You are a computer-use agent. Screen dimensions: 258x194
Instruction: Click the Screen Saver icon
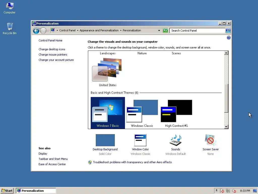[211, 140]
